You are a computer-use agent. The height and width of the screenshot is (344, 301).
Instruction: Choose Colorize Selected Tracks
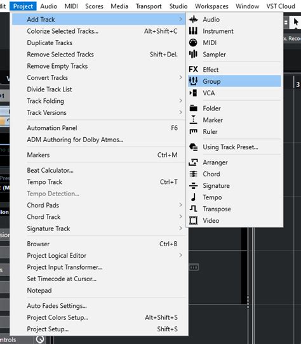(100, 31)
